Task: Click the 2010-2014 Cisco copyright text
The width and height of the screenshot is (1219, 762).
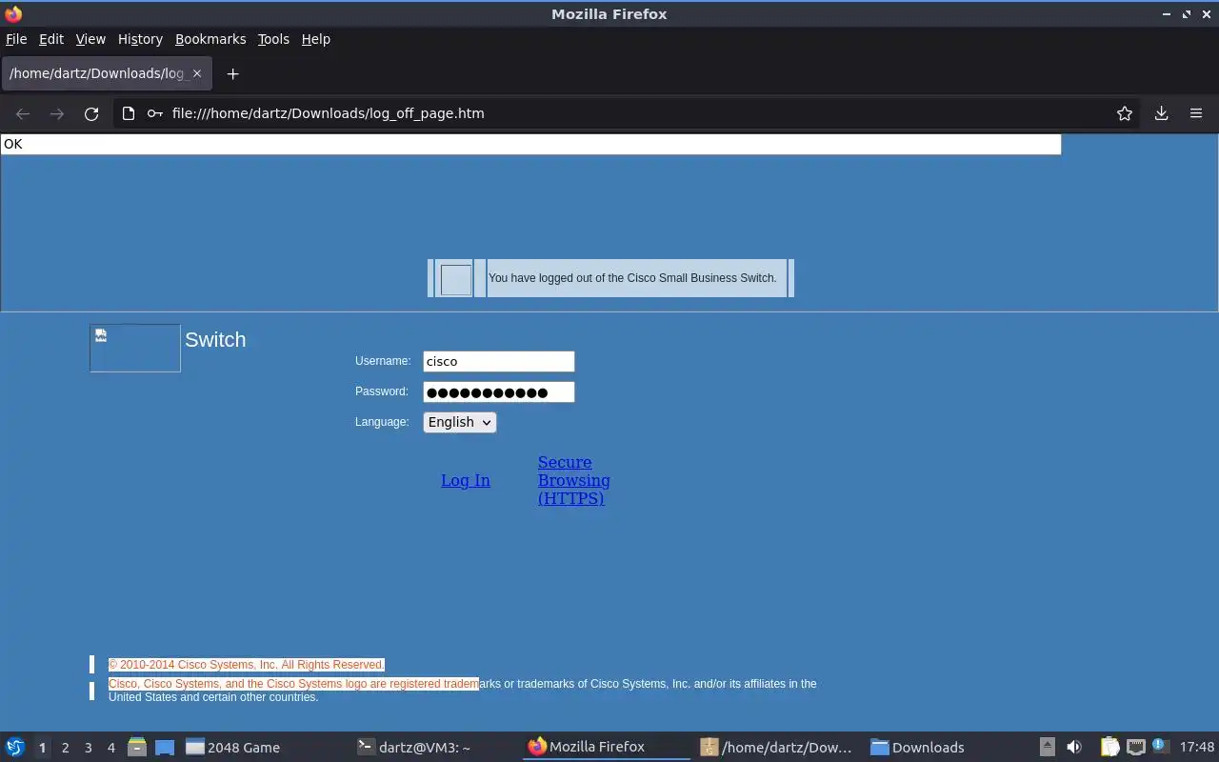Action: 247,665
